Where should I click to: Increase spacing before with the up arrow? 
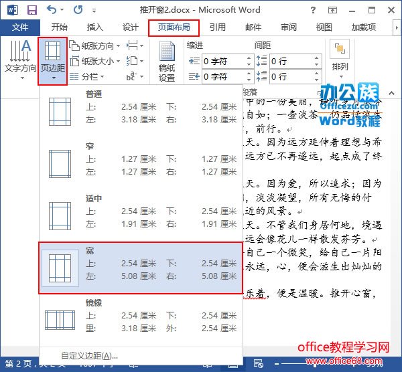coord(317,58)
